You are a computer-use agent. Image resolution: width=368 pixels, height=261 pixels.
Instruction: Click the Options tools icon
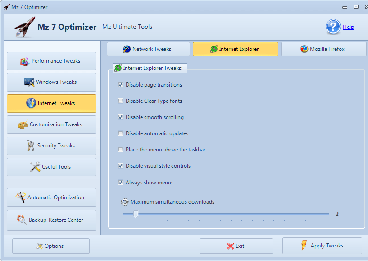(40, 246)
